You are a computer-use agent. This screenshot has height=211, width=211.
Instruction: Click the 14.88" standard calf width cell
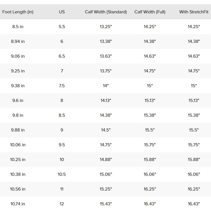[x=106, y=160]
